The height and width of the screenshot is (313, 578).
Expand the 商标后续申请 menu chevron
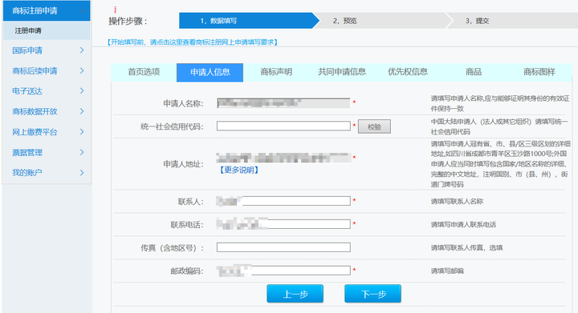[x=82, y=70]
